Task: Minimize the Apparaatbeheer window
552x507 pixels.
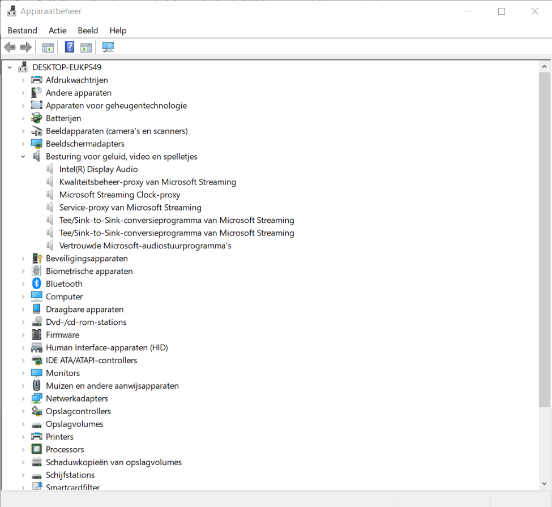Action: click(469, 11)
